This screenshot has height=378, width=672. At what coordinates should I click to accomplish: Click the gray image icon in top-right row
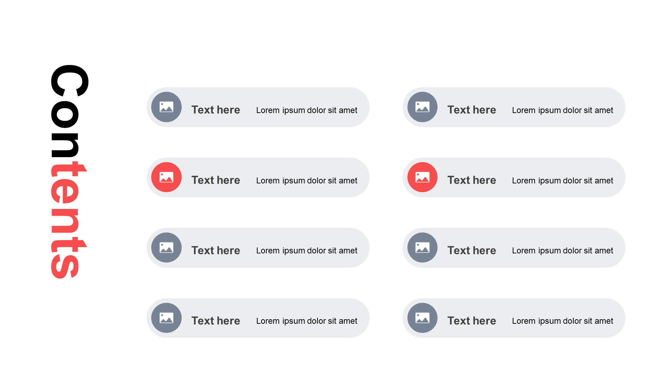click(x=422, y=107)
